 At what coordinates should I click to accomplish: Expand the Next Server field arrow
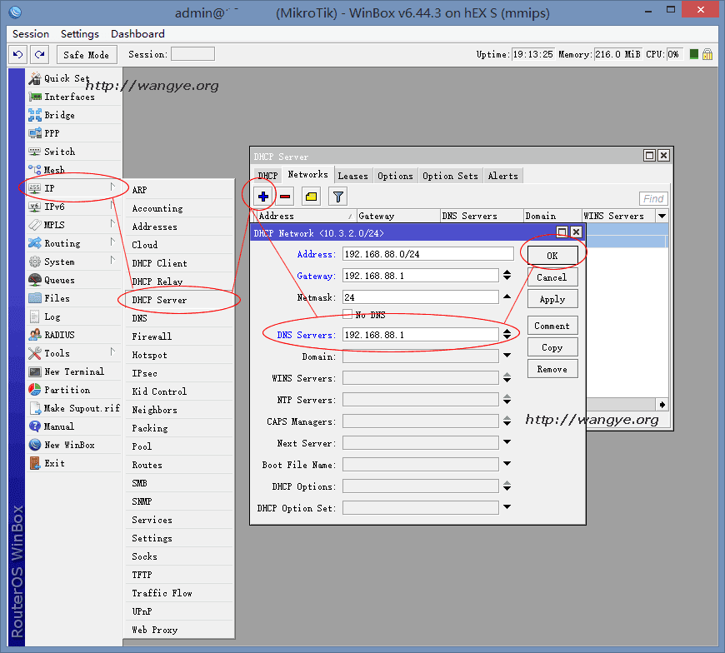point(507,442)
